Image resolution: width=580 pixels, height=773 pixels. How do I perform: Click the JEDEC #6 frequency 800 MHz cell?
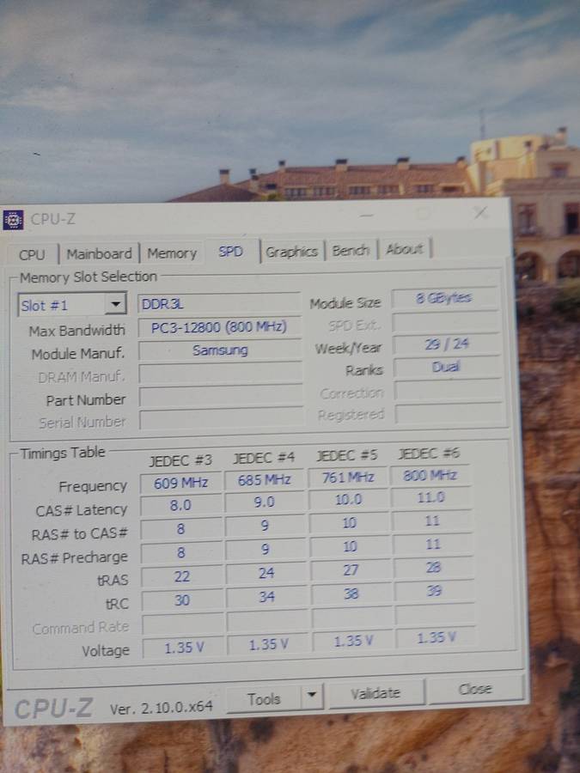point(430,475)
